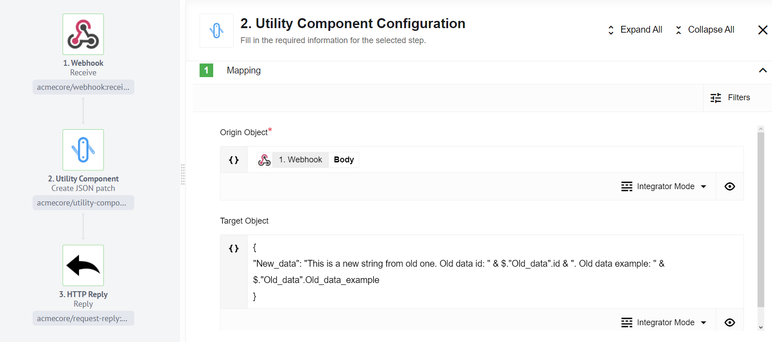The image size is (772, 342).
Task: Open the Integrator Mode dropdown for Origin Object
Action: 664,186
